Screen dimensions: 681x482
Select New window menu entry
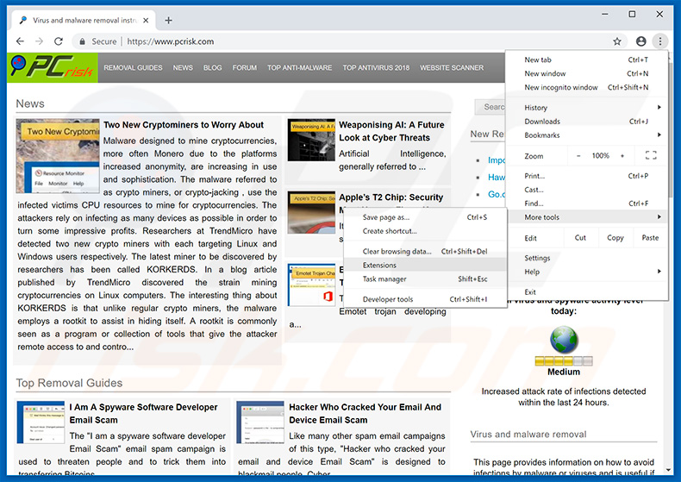point(586,74)
